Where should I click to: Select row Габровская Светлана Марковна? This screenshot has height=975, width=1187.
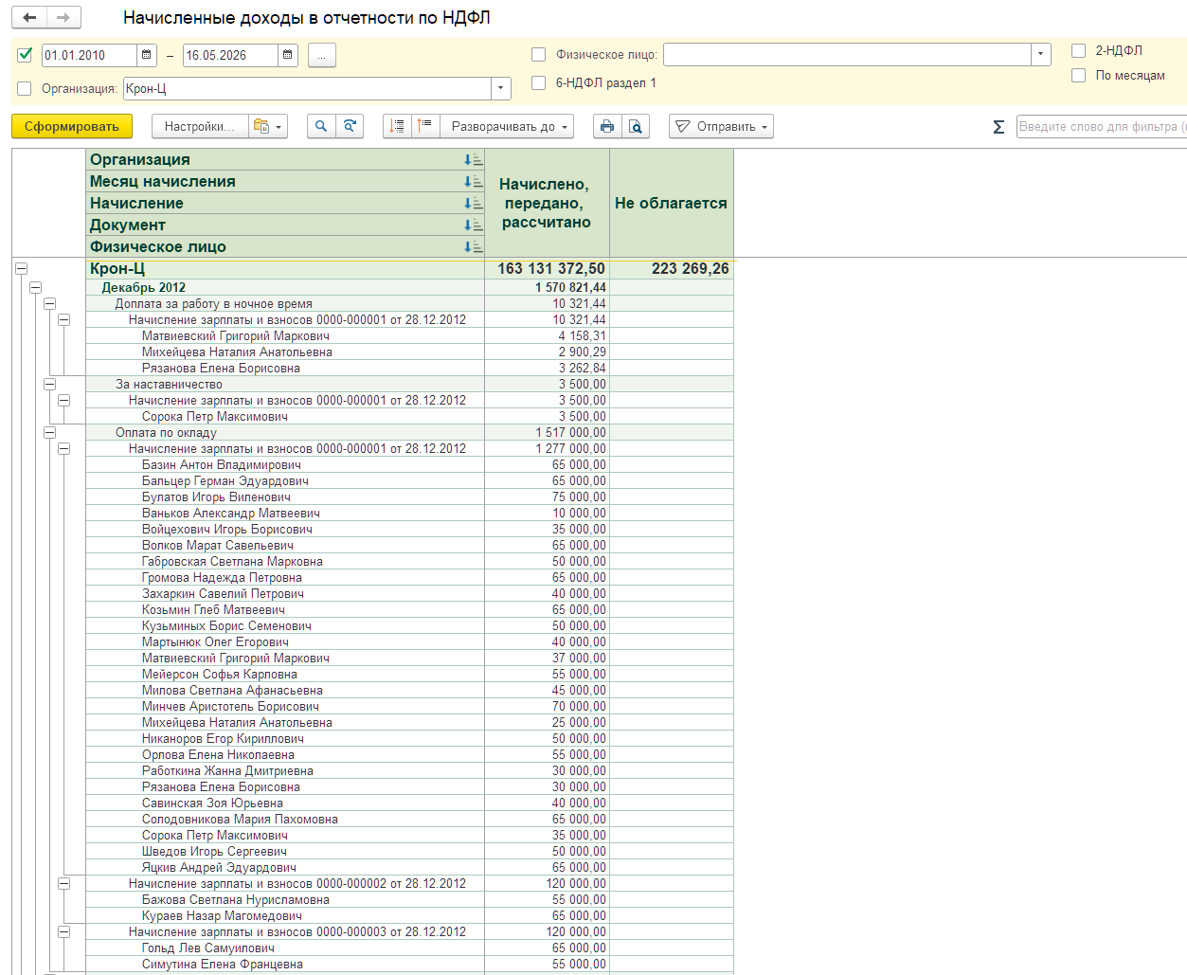[409, 561]
